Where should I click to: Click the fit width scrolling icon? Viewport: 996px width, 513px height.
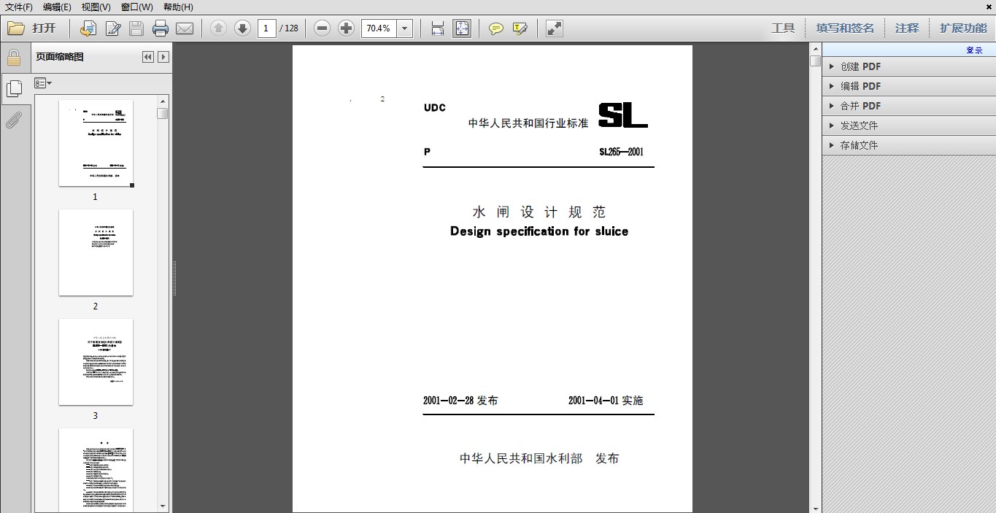(x=438, y=28)
